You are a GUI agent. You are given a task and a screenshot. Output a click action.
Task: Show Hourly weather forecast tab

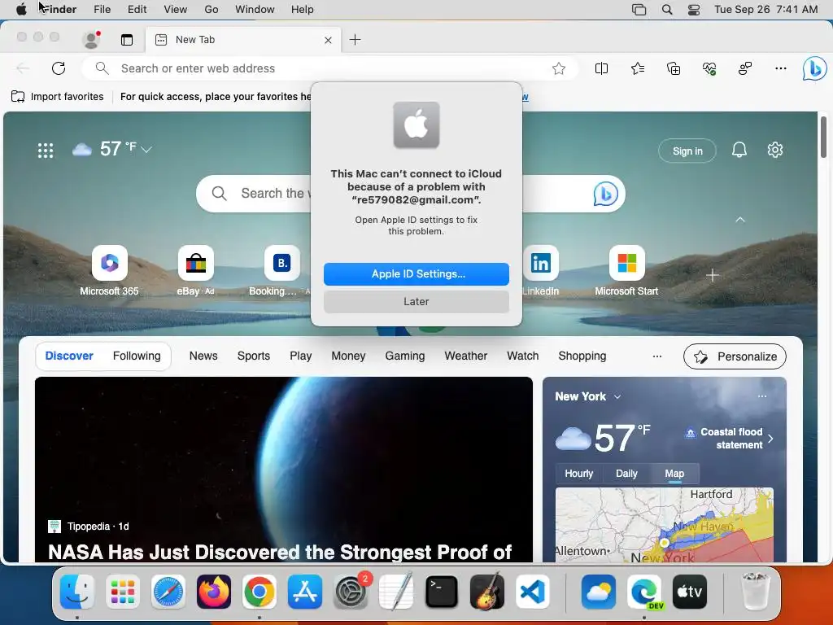(578, 473)
